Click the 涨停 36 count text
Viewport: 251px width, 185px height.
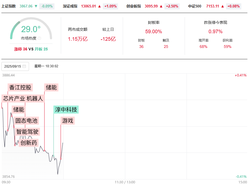[x=21, y=49]
